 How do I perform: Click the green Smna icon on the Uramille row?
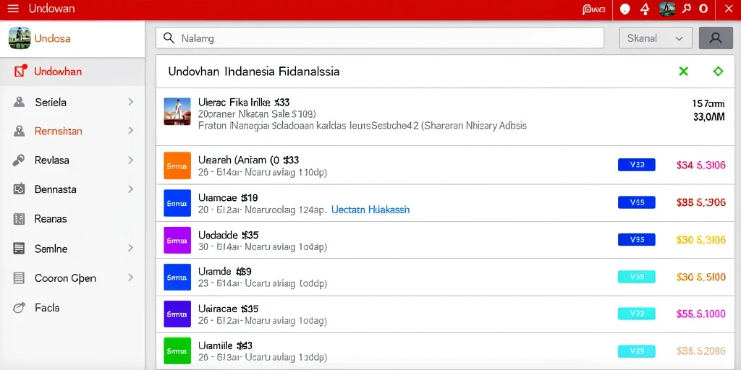(177, 350)
